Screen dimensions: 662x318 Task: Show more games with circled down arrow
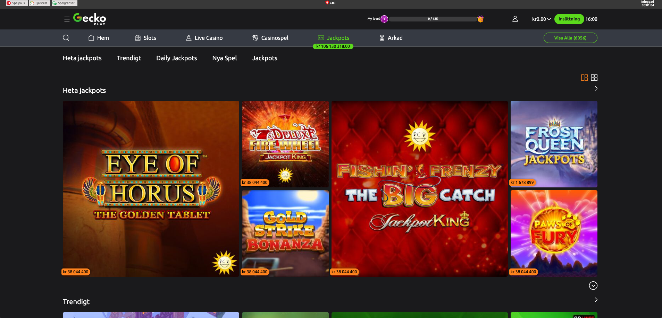pos(593,285)
